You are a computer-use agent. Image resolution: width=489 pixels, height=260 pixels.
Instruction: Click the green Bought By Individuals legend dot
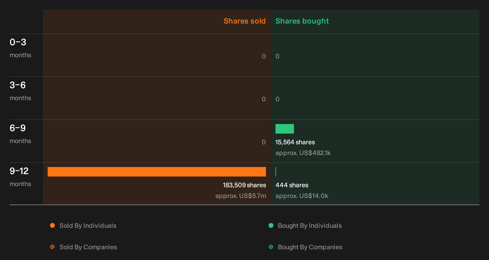271,225
